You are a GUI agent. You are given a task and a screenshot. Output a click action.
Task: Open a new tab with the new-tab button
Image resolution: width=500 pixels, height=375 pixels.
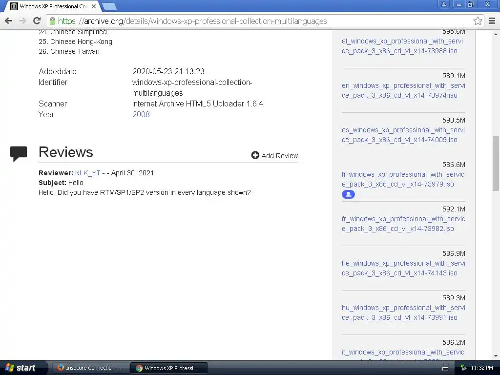coord(109,6)
